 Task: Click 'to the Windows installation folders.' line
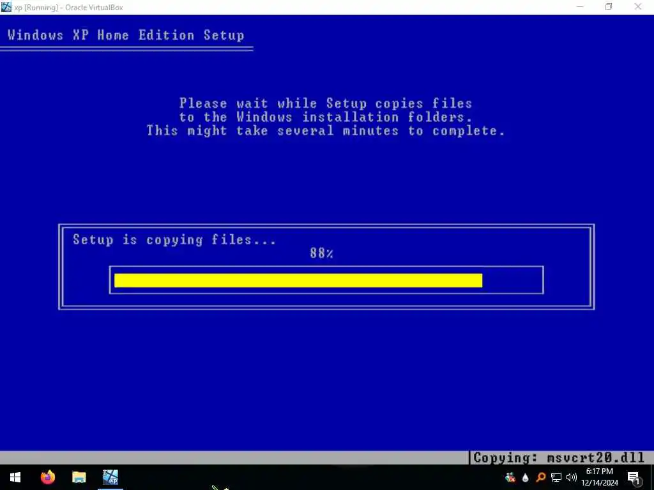[326, 117]
